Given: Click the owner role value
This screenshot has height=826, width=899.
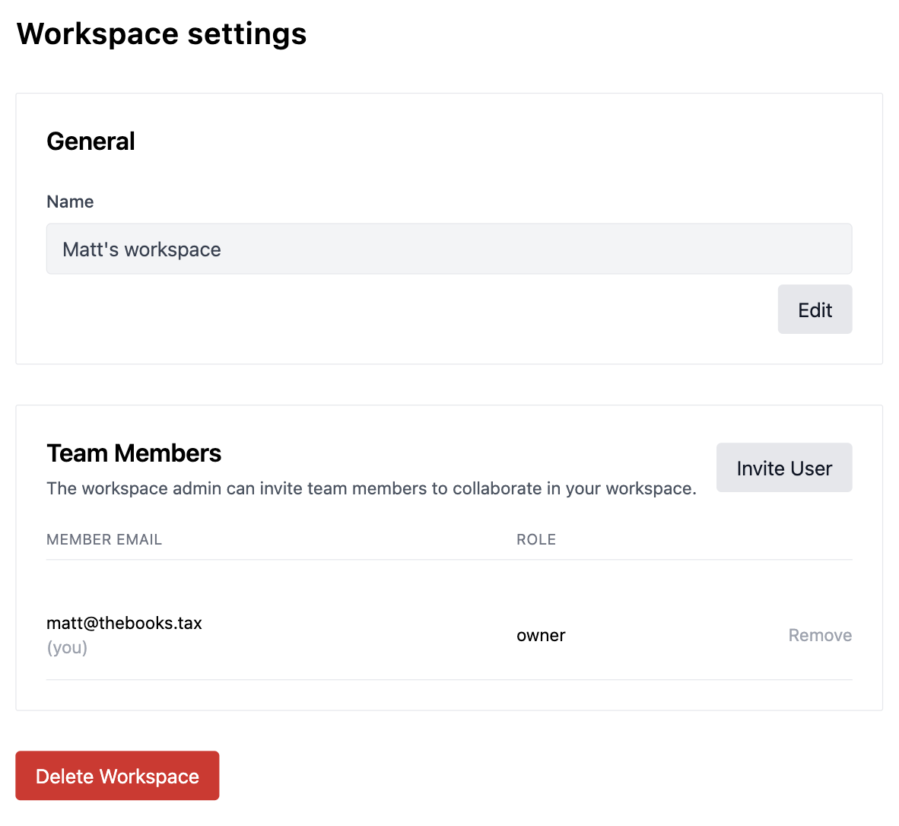Looking at the screenshot, I should (x=541, y=635).
